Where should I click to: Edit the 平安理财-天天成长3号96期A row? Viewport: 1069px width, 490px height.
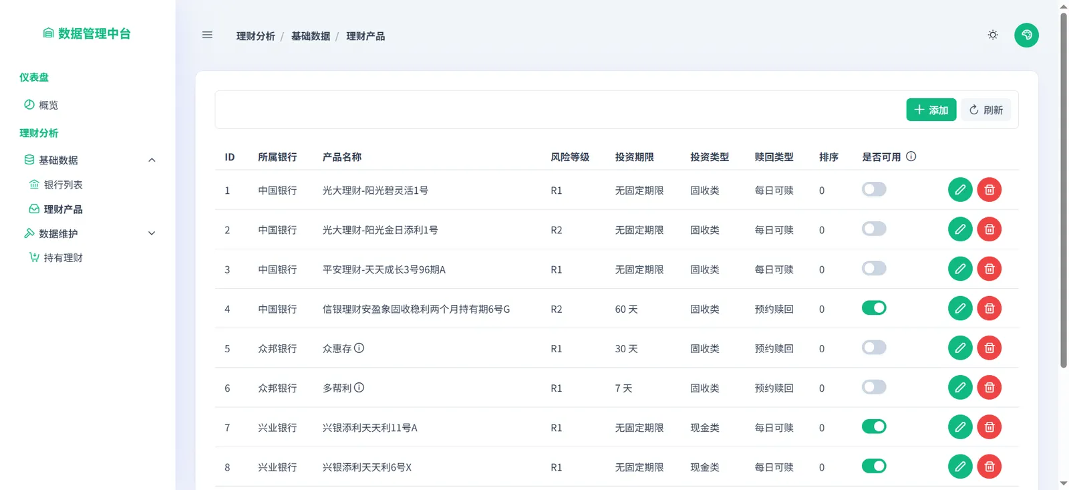960,269
